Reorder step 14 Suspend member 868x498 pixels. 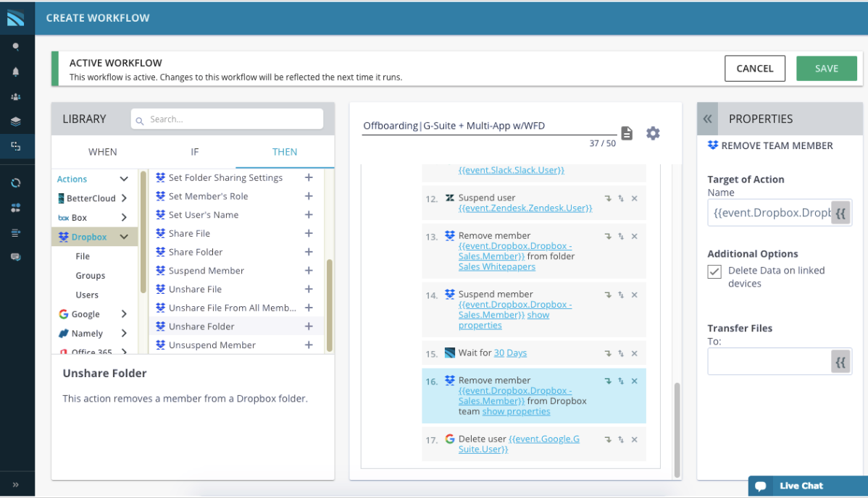click(621, 295)
